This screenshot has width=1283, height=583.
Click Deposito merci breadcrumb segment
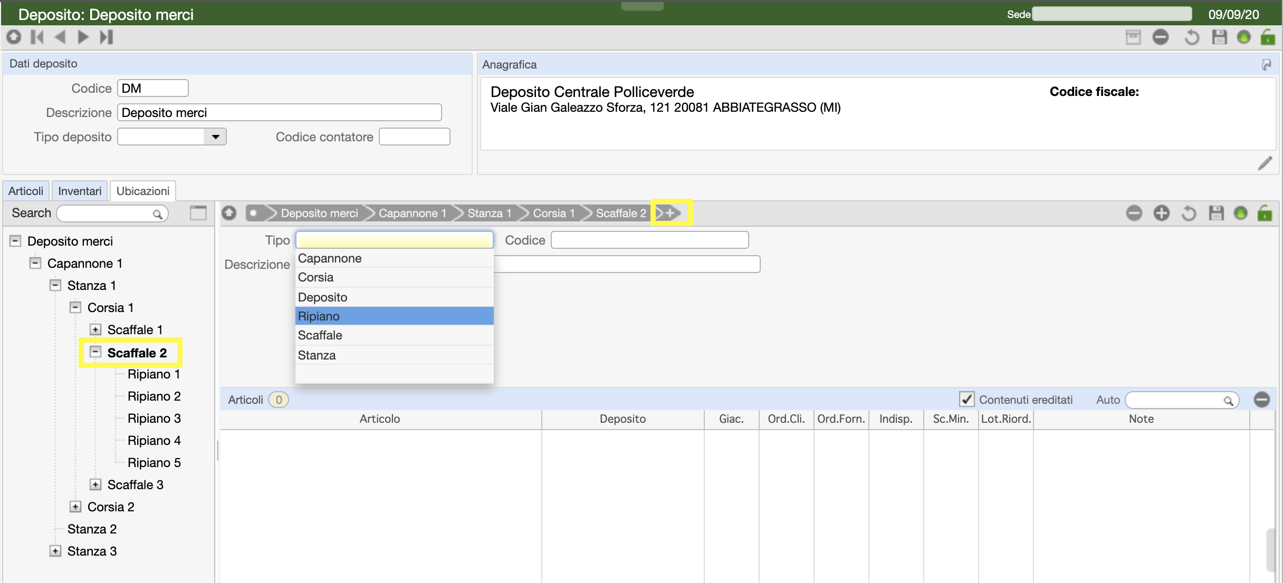point(319,213)
